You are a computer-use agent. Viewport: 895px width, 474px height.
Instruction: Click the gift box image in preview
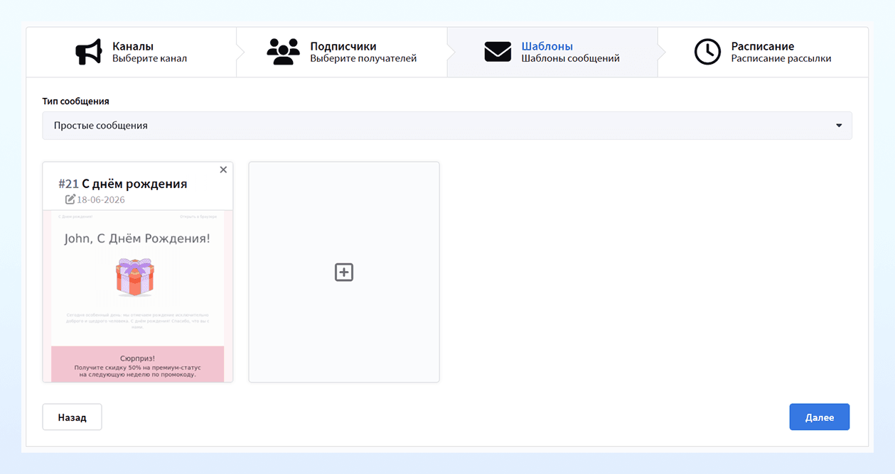(135, 277)
